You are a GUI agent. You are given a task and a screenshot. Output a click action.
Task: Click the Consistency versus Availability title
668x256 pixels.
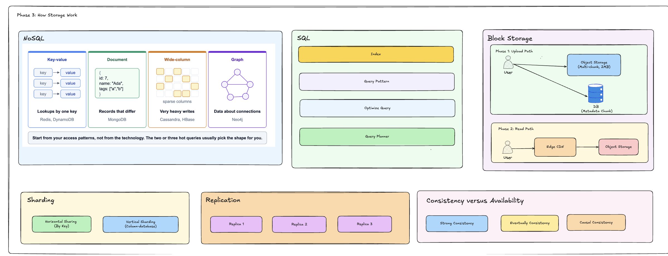click(x=475, y=201)
